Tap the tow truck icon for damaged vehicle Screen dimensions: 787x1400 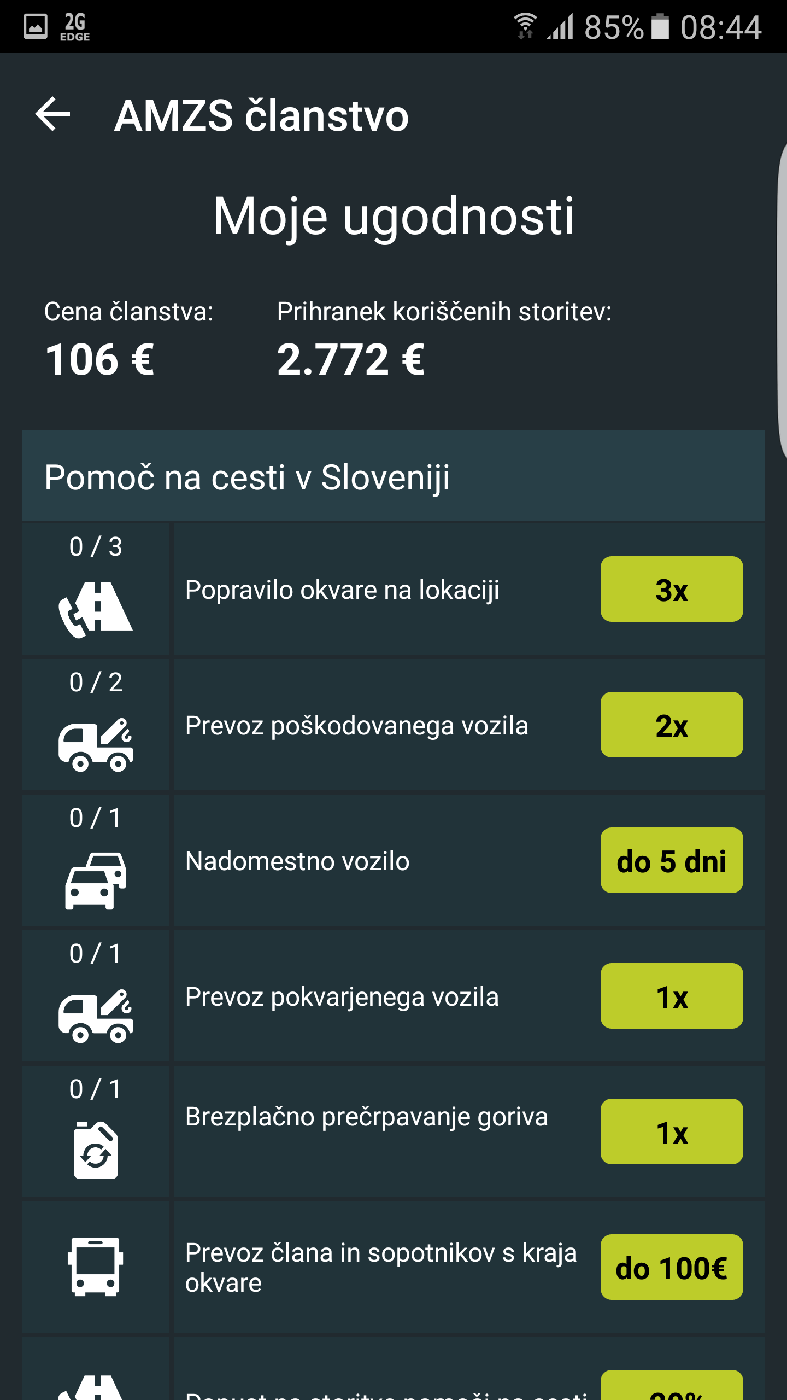(95, 745)
